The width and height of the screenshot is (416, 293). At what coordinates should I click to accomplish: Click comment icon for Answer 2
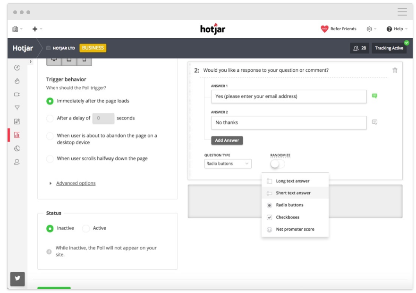(x=374, y=122)
